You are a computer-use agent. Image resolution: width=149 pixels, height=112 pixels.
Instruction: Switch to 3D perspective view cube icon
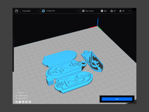click(16, 102)
